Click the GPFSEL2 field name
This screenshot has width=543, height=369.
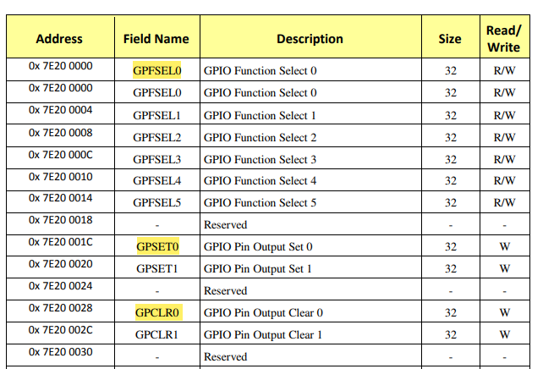tap(156, 136)
